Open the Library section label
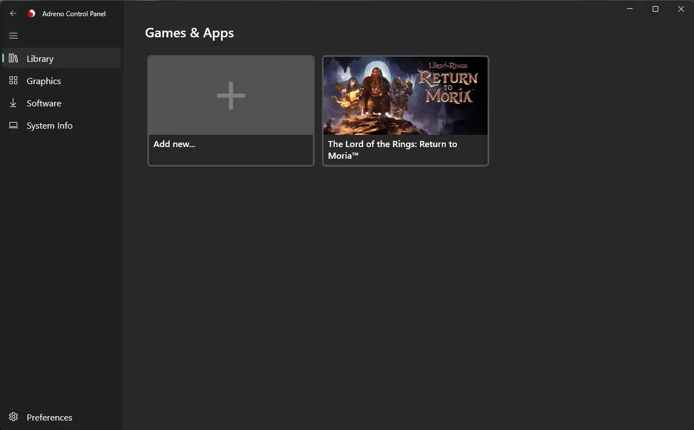The image size is (694, 430). coord(40,58)
